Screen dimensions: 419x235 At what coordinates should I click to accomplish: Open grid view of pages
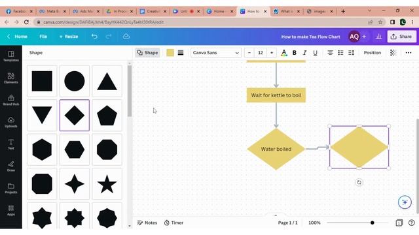tap(399, 223)
